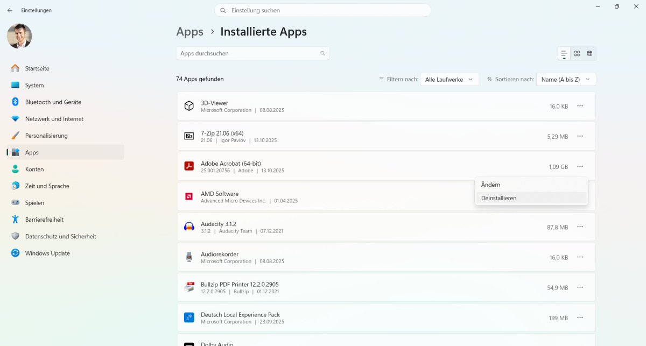Click the Windows Update sidebar icon
The height and width of the screenshot is (346, 646).
(x=15, y=253)
